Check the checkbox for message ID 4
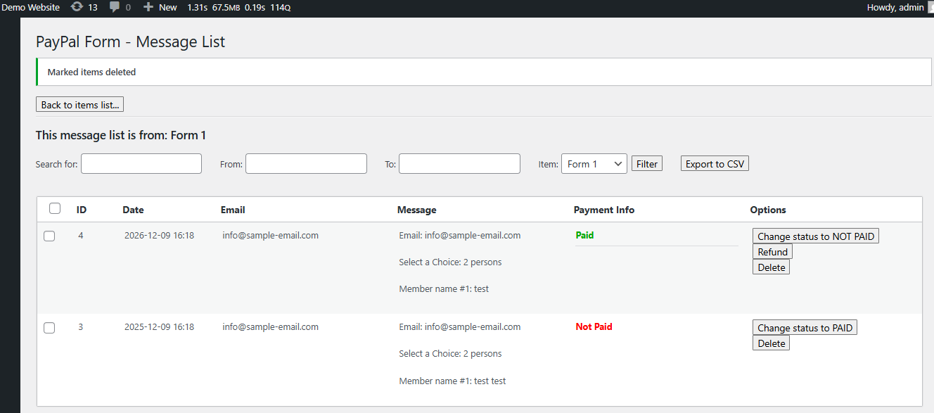The width and height of the screenshot is (934, 413). click(49, 236)
